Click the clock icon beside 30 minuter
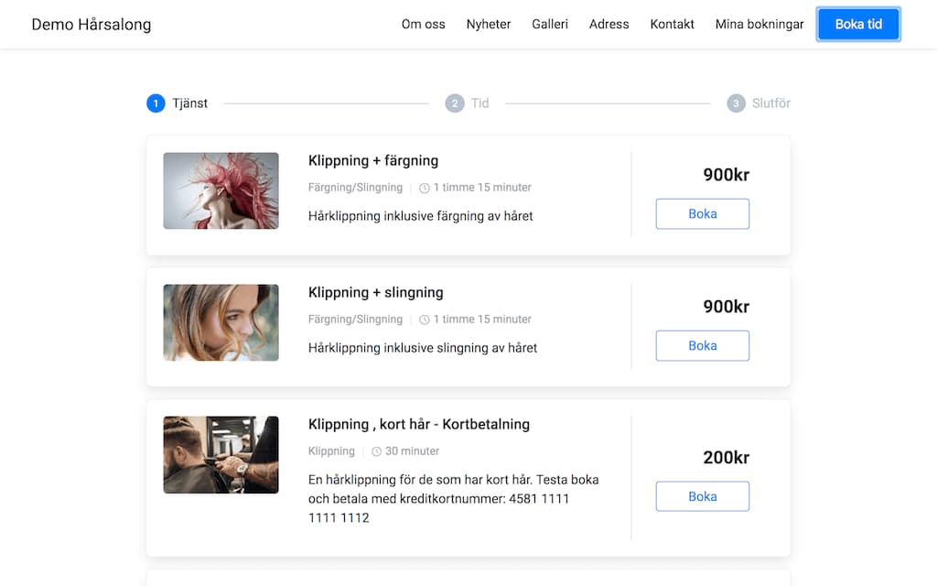 coord(376,451)
